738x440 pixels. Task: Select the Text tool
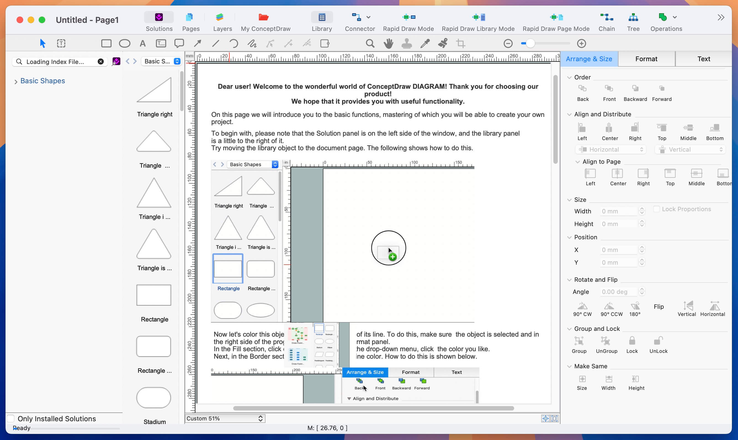(142, 43)
